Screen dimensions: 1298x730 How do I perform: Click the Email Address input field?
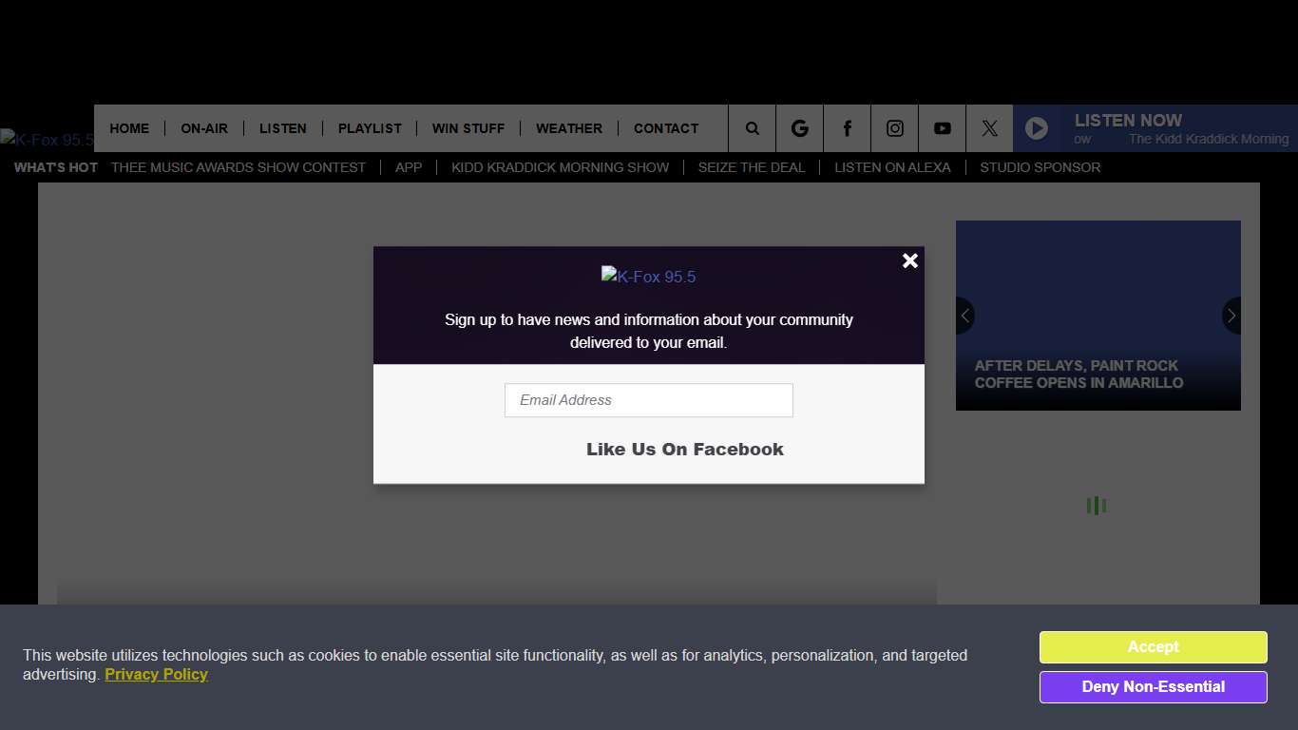[x=648, y=400]
